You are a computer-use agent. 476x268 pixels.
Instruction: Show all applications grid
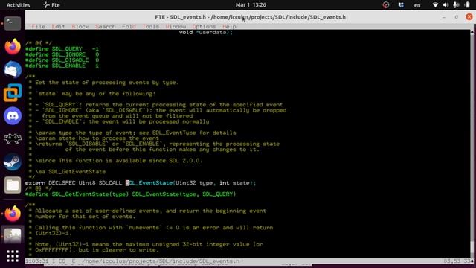click(13, 256)
